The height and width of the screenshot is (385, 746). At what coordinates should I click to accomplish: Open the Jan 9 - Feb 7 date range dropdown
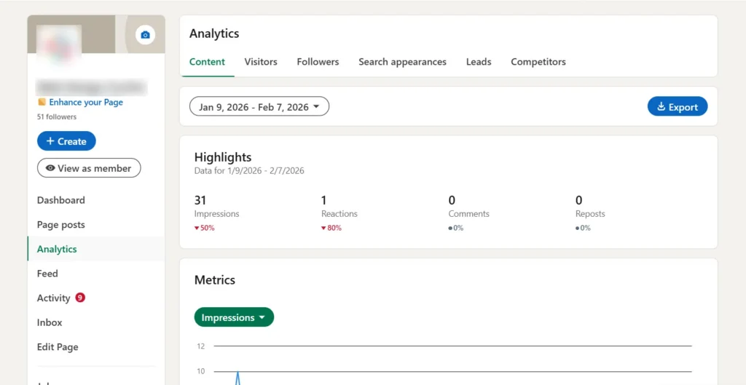click(x=259, y=106)
